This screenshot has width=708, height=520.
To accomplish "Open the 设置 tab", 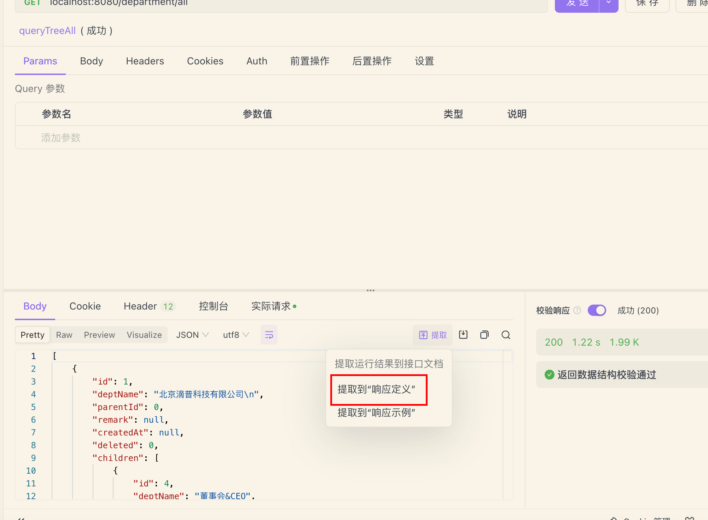I will (424, 61).
